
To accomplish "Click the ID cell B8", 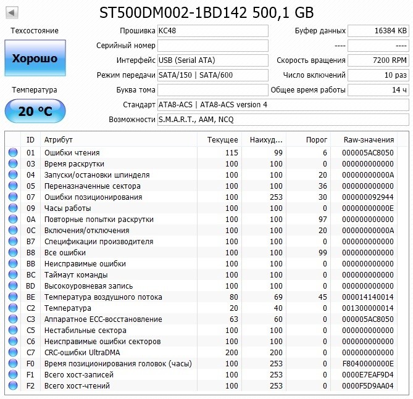I will tap(30, 253).
